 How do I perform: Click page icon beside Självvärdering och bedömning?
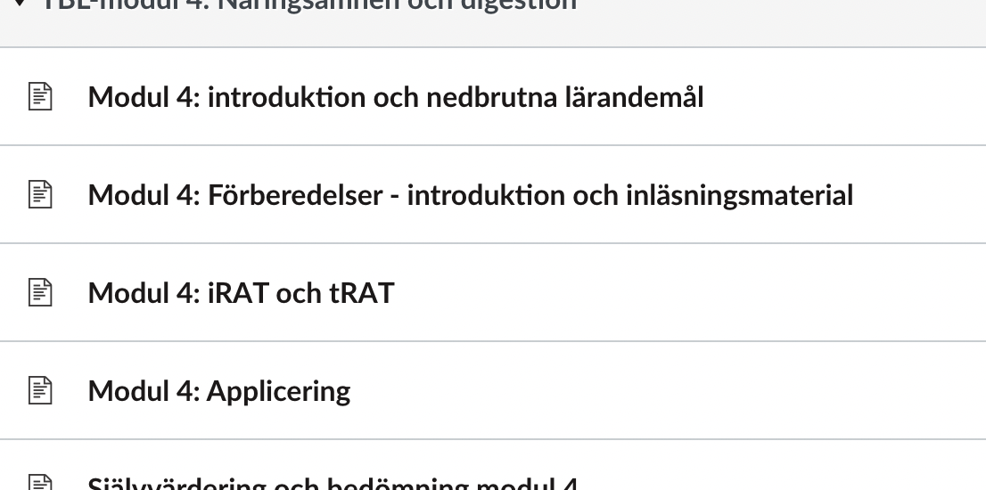[x=40, y=483]
